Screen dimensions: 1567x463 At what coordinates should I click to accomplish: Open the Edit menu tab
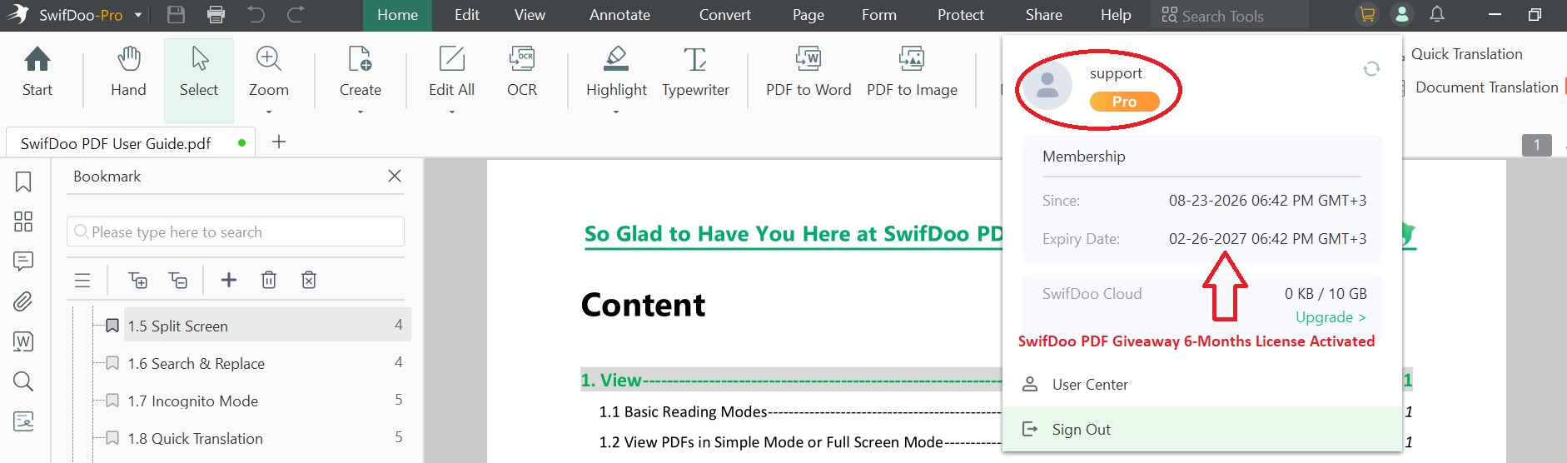point(467,15)
